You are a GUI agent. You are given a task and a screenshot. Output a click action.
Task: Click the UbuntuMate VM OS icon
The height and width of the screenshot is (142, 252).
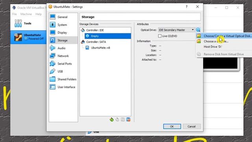tap(18, 37)
